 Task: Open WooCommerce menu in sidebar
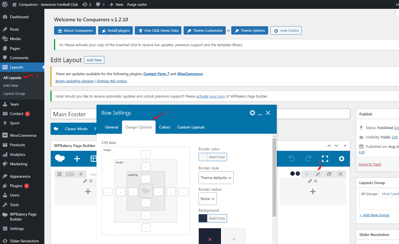pos(22,135)
